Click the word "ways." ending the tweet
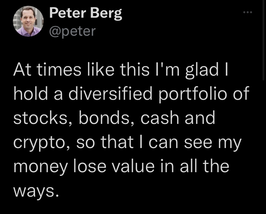This screenshot has width=266, height=214. 36,191
